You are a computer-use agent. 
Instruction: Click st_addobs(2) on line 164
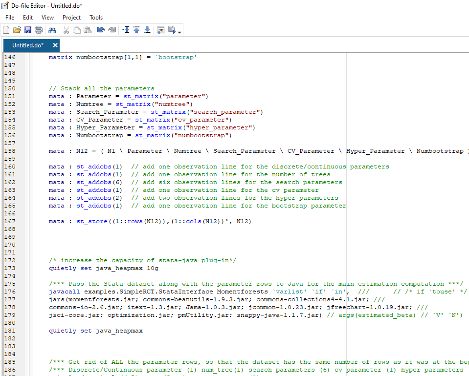click(x=99, y=198)
